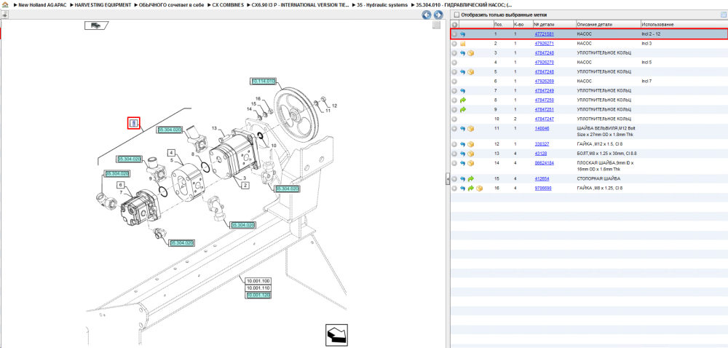The height and width of the screenshot is (348, 728).
Task: Click the vehicle model icon above diagram
Action: click(96, 25)
